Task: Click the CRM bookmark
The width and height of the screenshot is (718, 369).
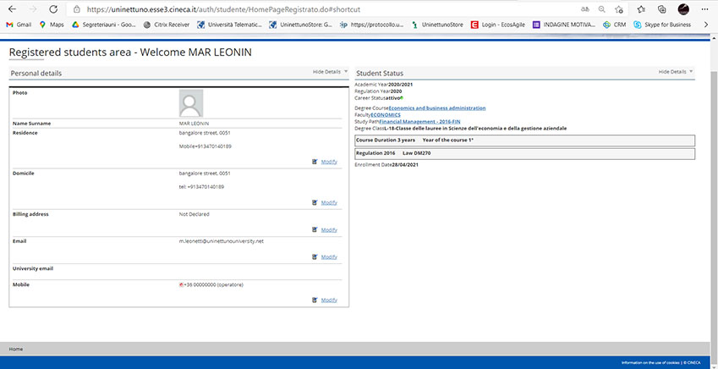Action: (615, 25)
